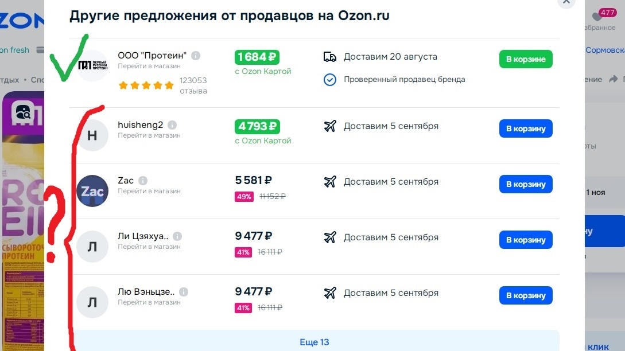
Task: Click info icon beside huisheng2 seller
Action: [x=172, y=125]
